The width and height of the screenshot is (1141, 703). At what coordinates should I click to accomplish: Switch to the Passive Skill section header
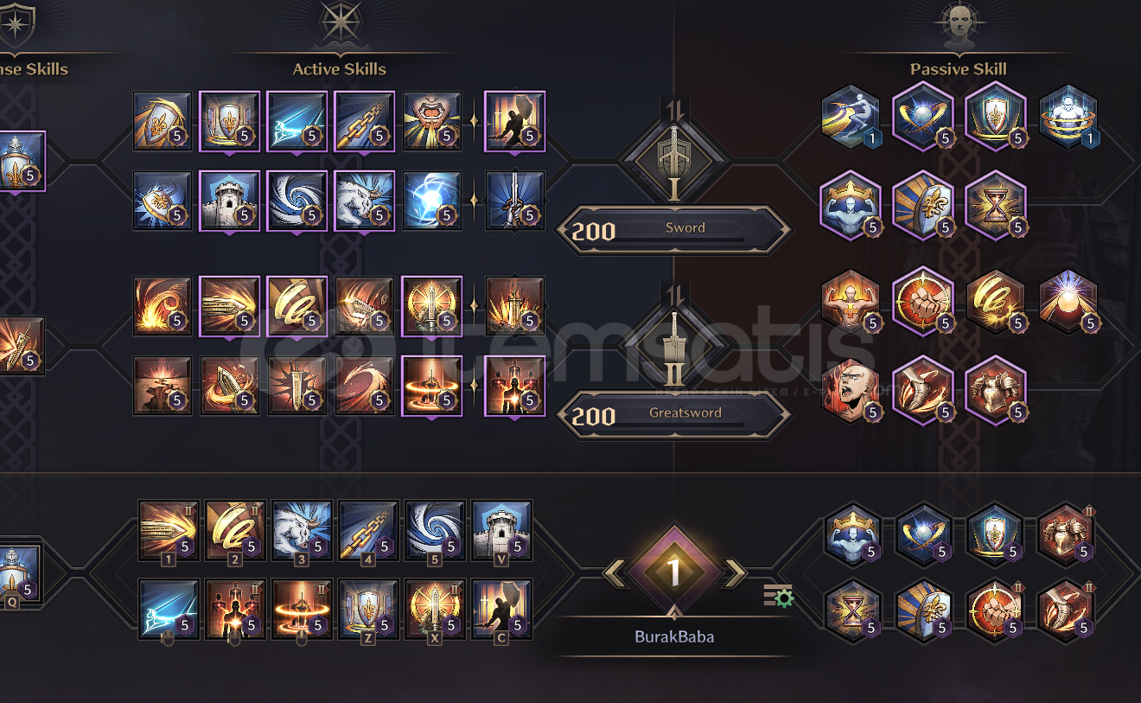959,69
